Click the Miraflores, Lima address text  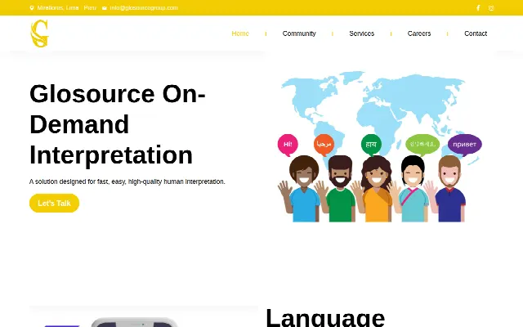point(66,7)
